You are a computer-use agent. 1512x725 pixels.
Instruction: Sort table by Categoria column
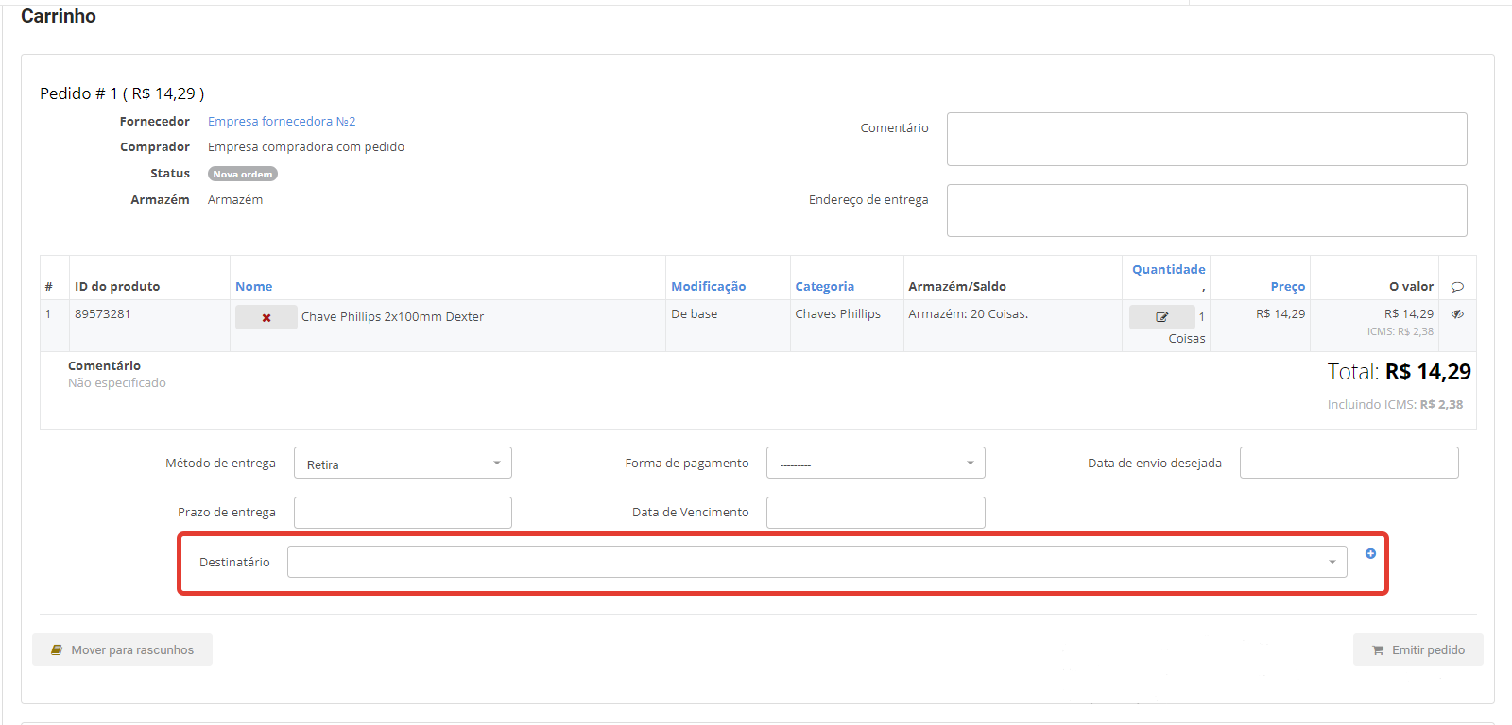[x=824, y=287]
